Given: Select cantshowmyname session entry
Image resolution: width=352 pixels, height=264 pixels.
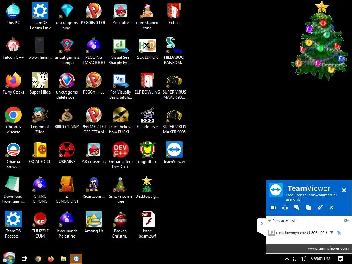Looking at the screenshot, I should click(301, 233).
